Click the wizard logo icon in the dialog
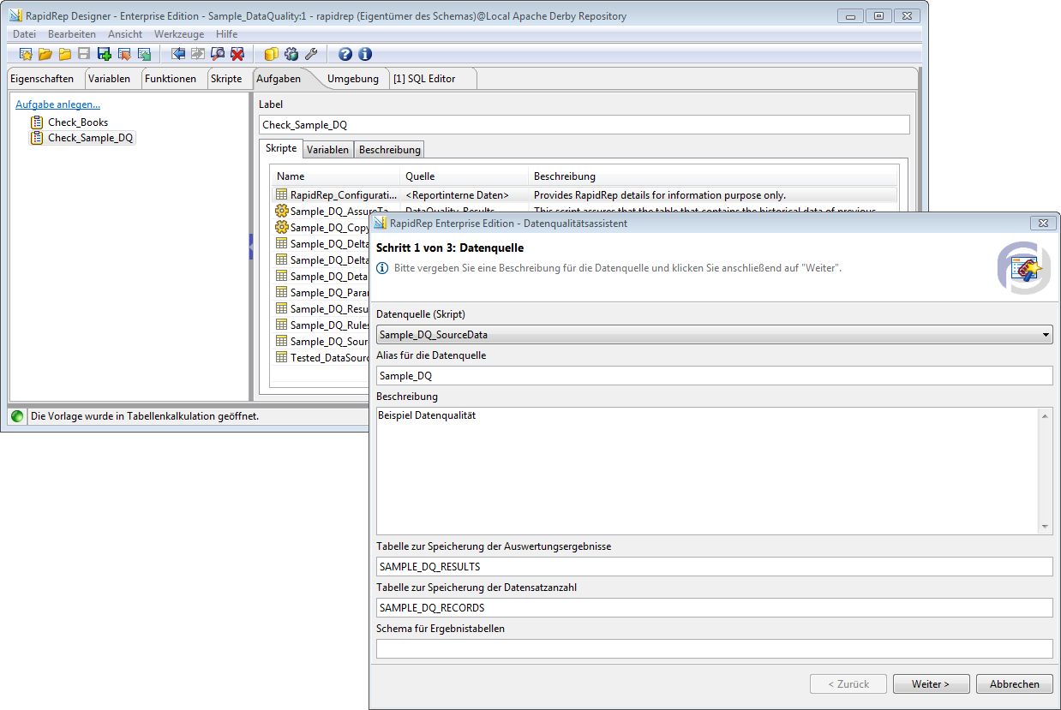This screenshot has width=1061, height=710. tap(1024, 268)
